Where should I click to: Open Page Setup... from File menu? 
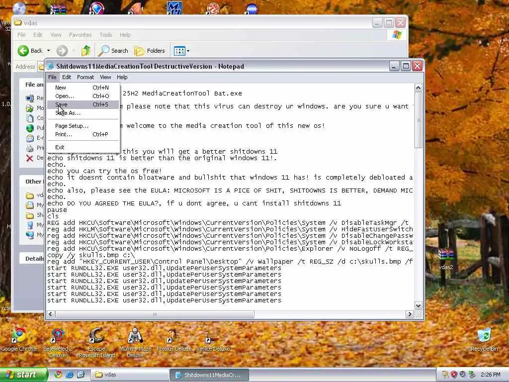(x=83, y=126)
